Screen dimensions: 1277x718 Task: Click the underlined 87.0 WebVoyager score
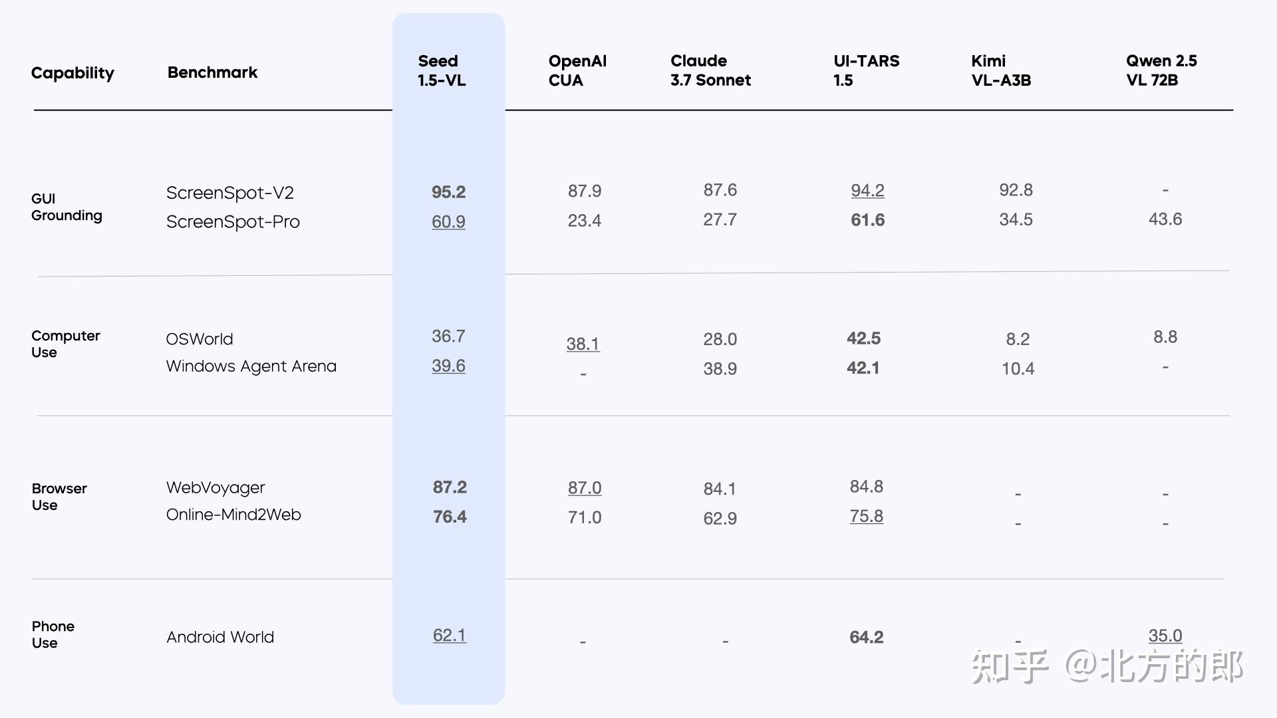(x=585, y=488)
